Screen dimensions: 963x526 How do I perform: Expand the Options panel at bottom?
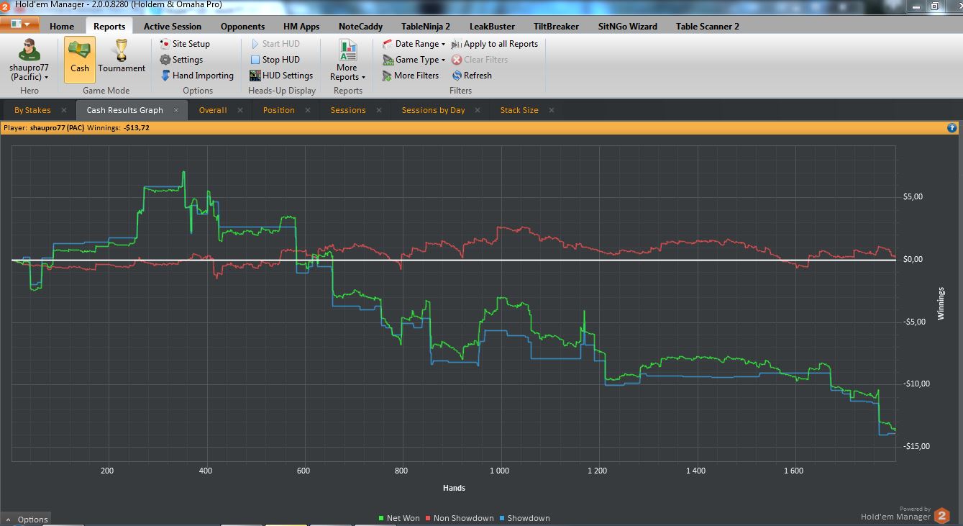27,519
